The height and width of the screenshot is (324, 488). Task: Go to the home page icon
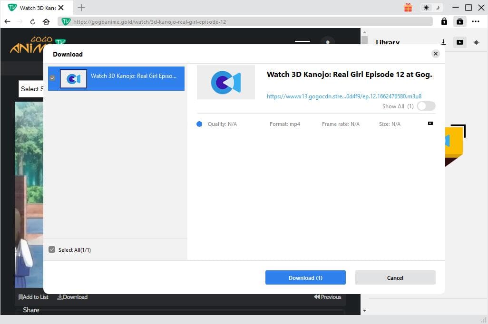46,21
